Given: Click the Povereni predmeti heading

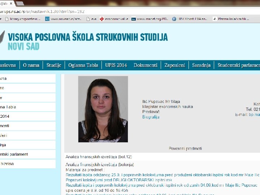Looking at the screenshot, I should [185, 148].
